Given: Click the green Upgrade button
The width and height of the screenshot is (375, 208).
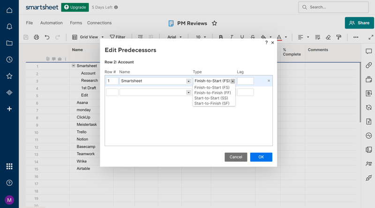Looking at the screenshot, I should 75,7.
